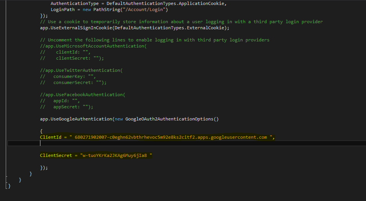
Task: Click the highlighted ClientSecret property name
Action: [56, 155]
